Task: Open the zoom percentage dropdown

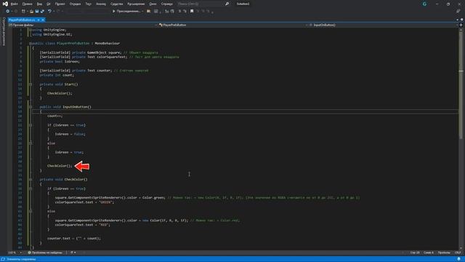Action: 15,253
